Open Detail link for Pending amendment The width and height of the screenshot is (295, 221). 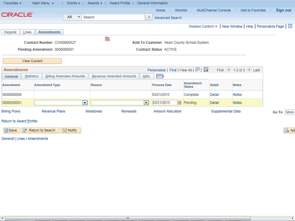tap(214, 103)
